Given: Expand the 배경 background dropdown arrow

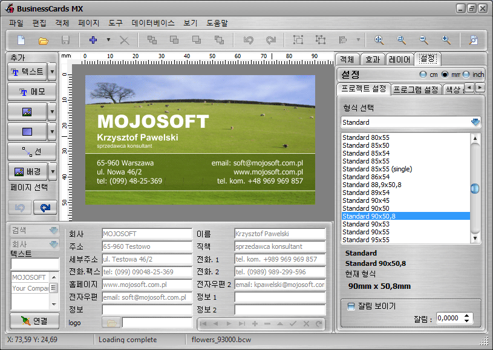Looking at the screenshot, I should point(53,171).
